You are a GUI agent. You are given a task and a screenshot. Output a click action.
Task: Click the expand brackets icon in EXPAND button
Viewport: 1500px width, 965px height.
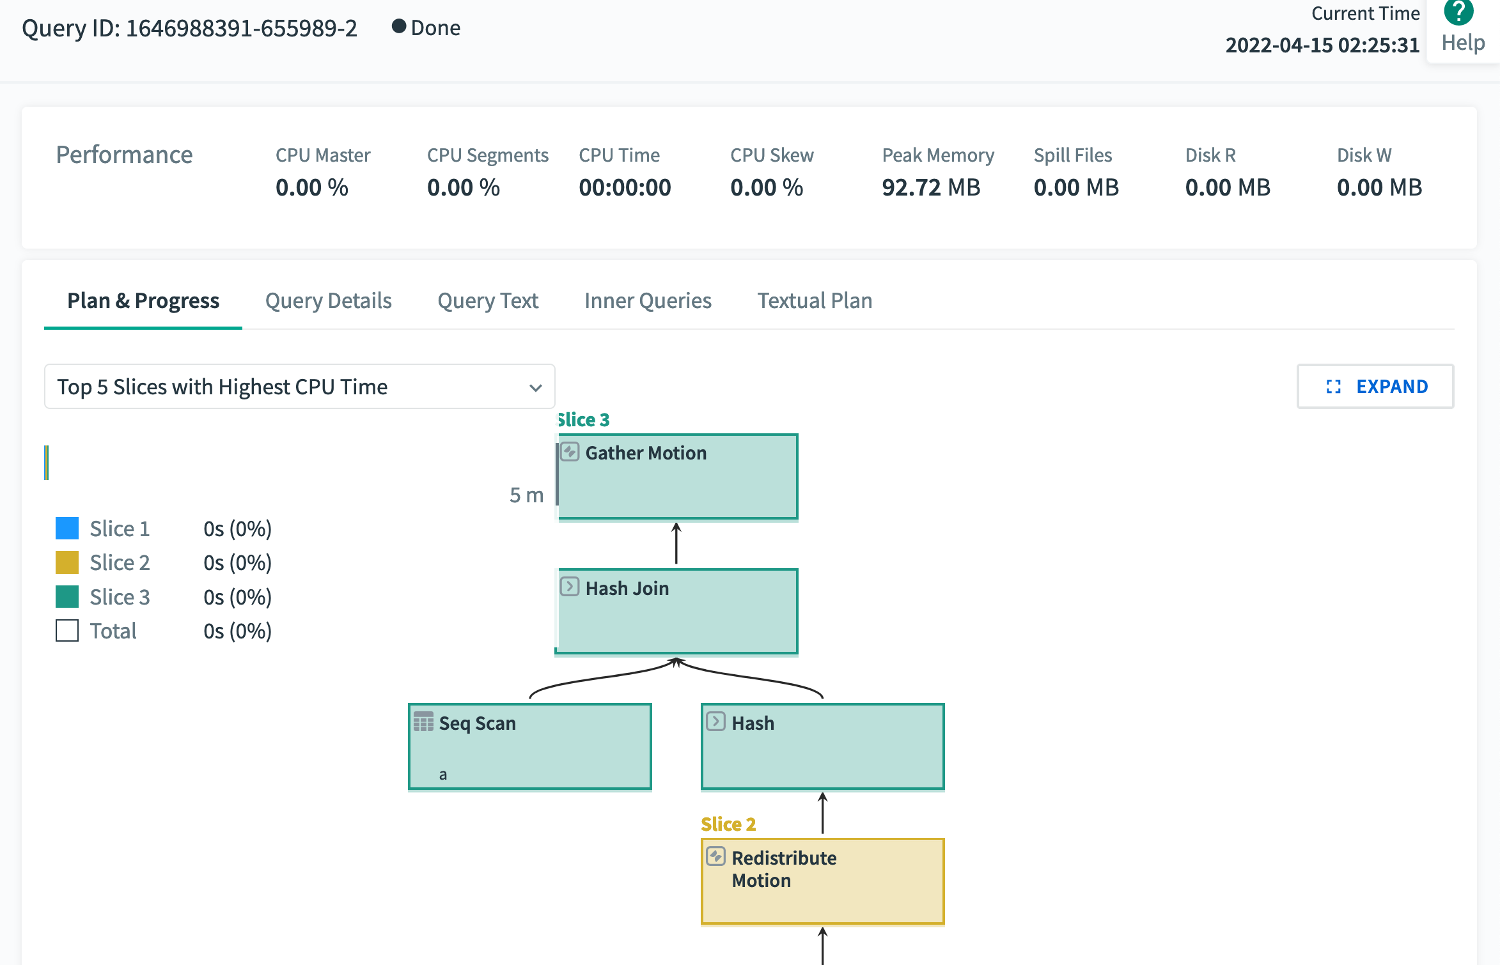coord(1333,387)
